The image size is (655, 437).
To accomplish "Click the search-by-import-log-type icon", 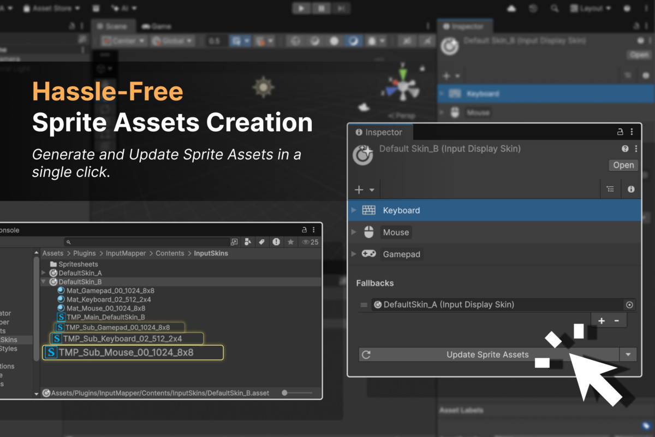I will (276, 241).
